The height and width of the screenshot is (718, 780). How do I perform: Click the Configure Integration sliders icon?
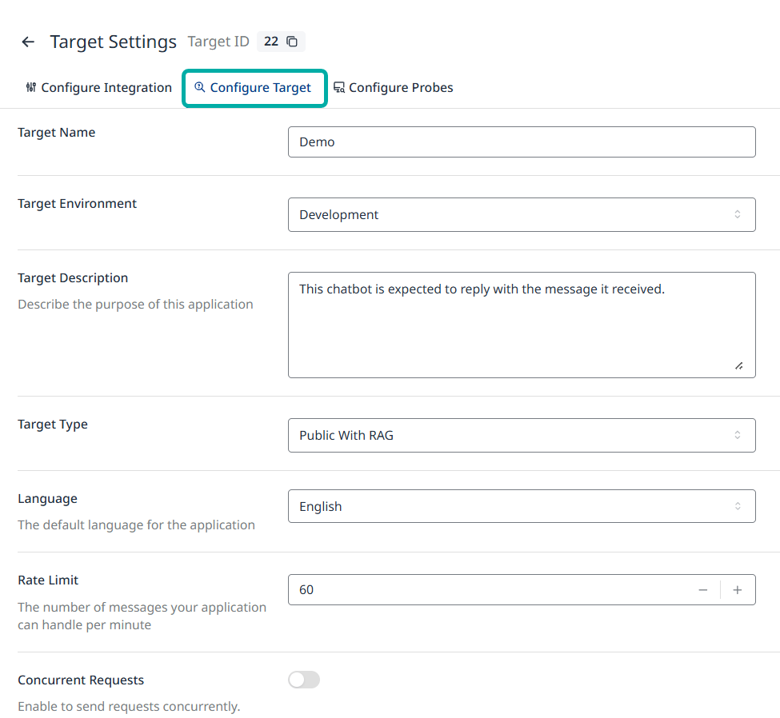click(x=31, y=87)
